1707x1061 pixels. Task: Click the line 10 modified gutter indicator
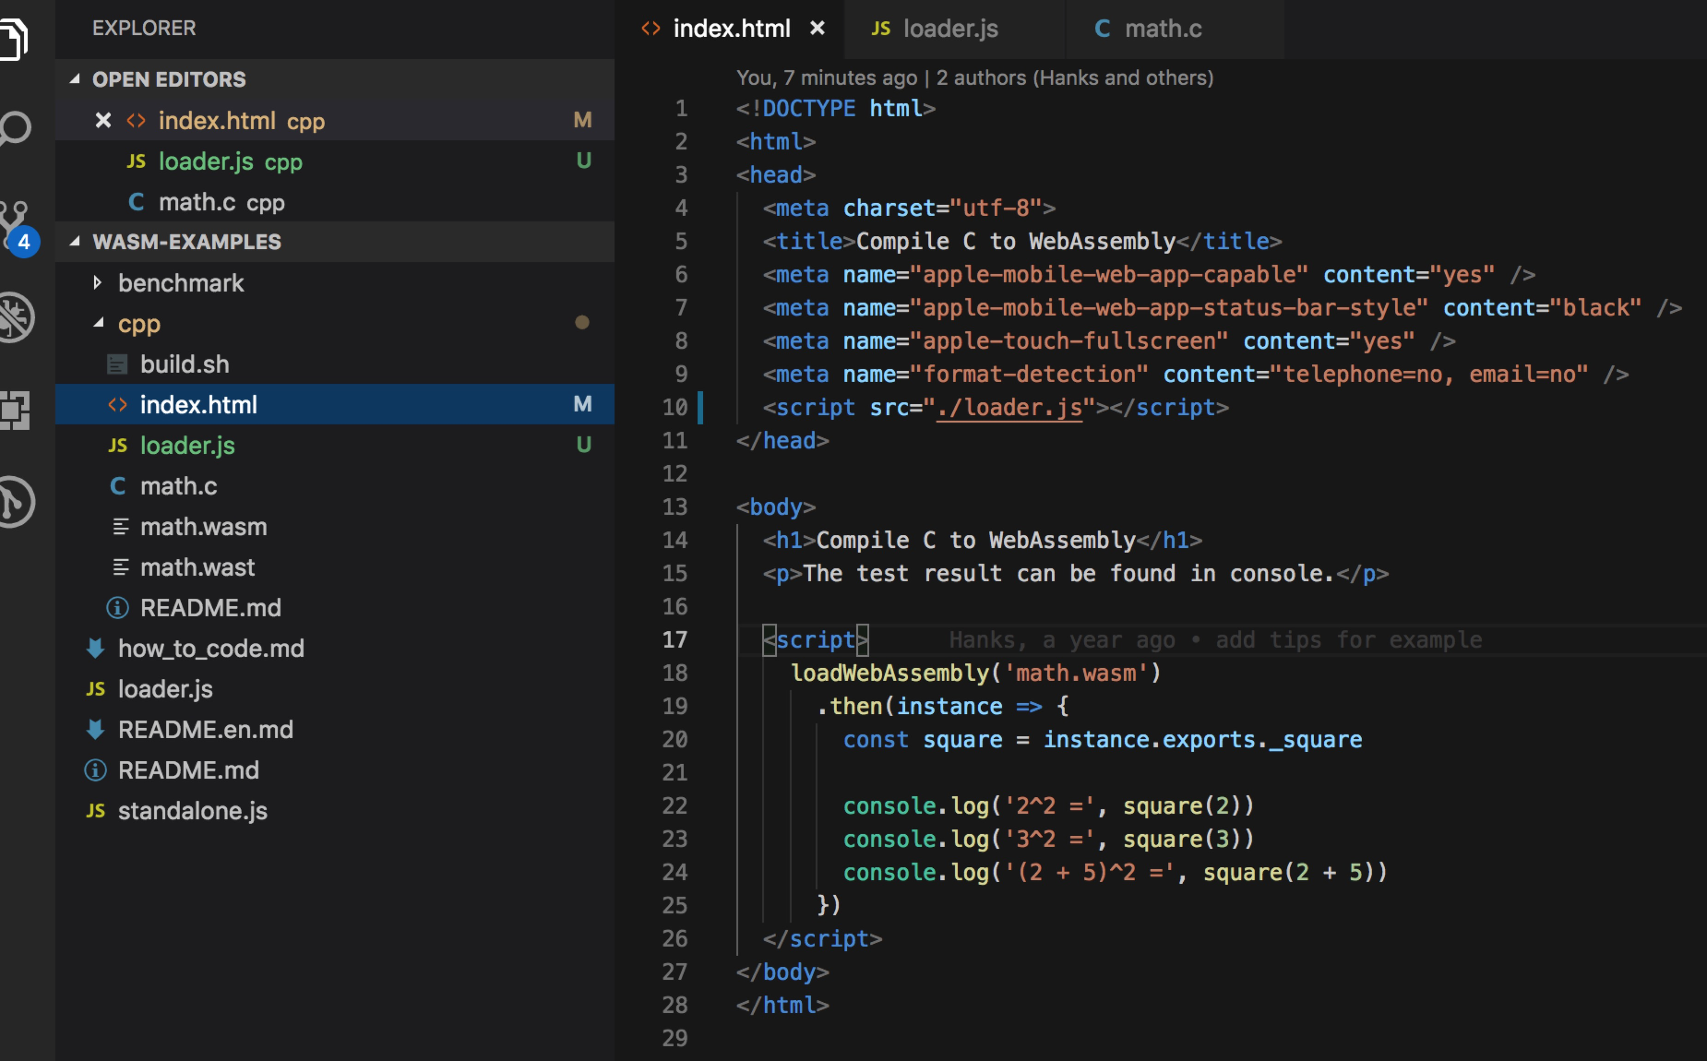700,407
